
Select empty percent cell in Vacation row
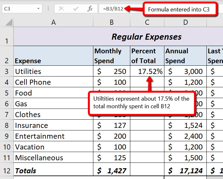tap(147, 147)
